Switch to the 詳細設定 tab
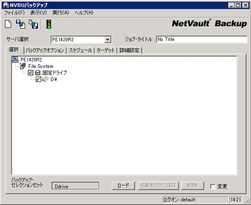The width and height of the screenshot is (251, 205). [x=130, y=50]
